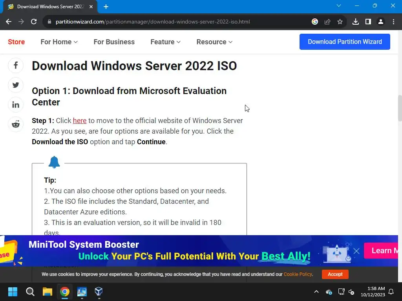Reload the page with refresh icon
Image resolution: width=402 pixels, height=301 pixels.
tap(34, 22)
